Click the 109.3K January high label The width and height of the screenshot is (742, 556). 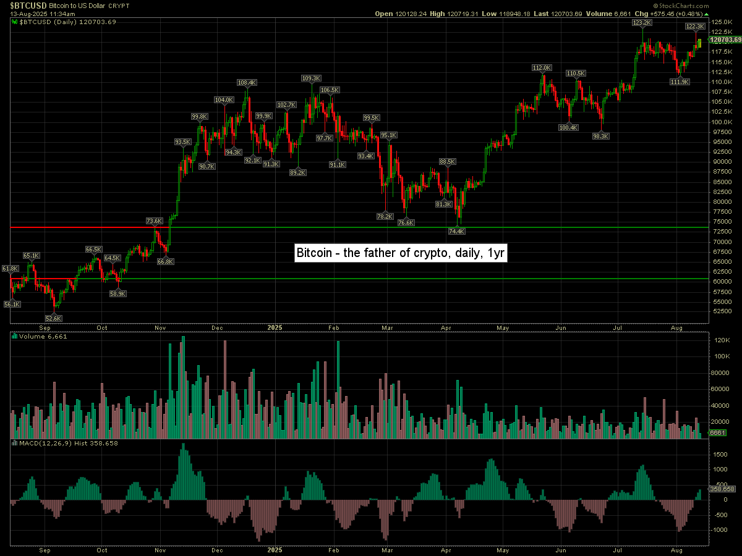click(311, 78)
